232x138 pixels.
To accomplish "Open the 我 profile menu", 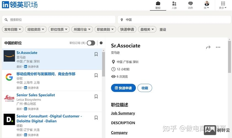I will pyautogui.click(x=207, y=5).
